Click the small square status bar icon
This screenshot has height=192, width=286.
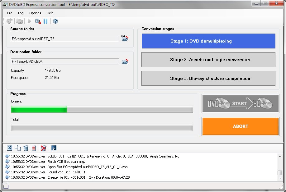(6, 186)
